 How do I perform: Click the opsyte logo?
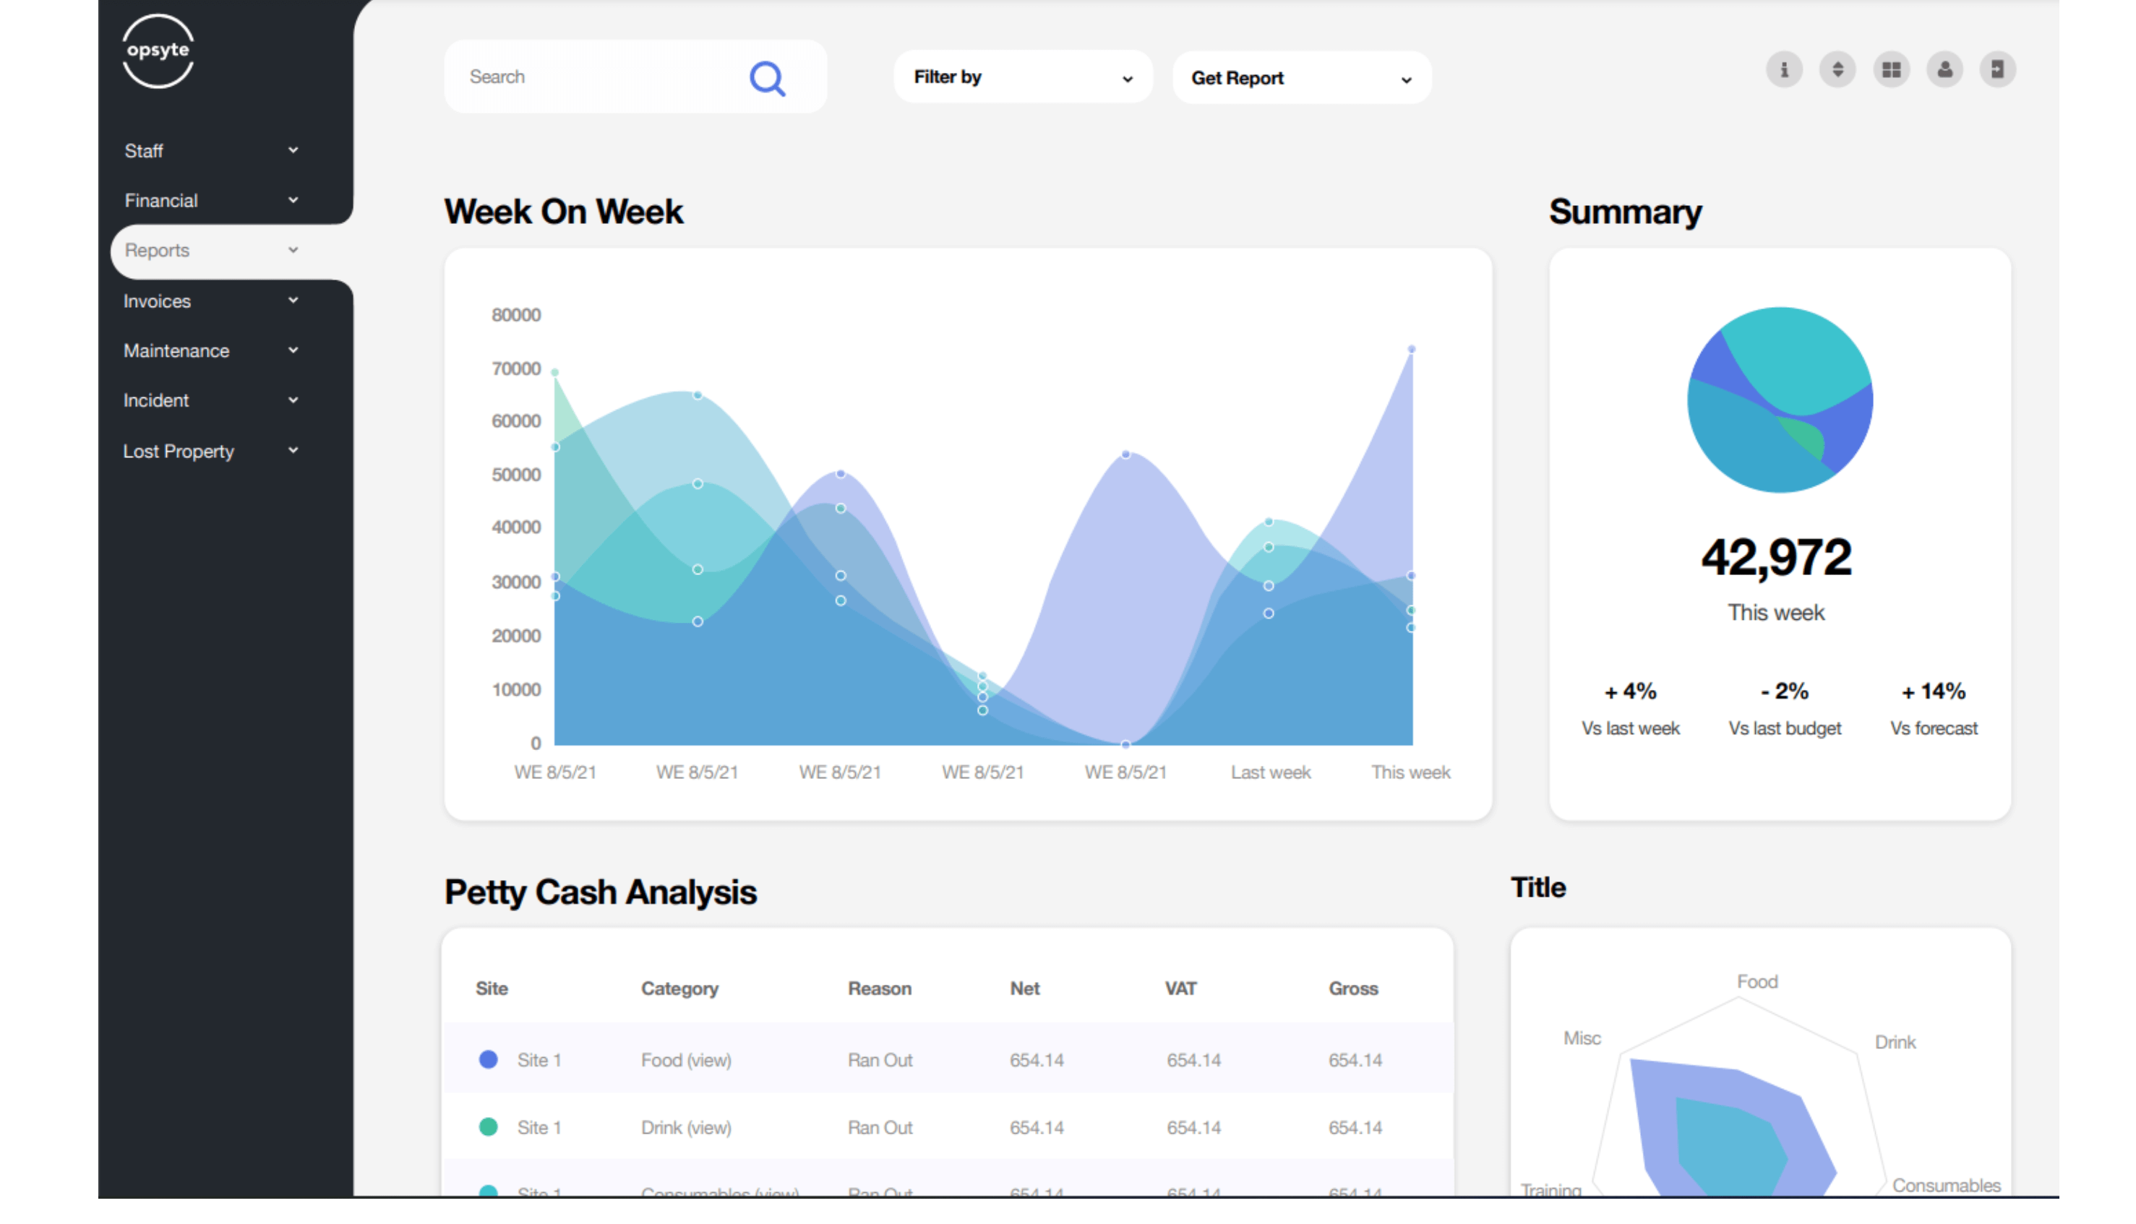(158, 51)
